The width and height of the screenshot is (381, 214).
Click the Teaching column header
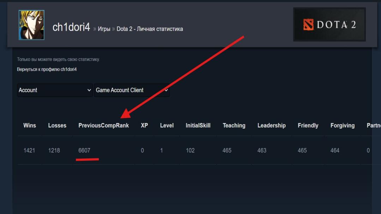[234, 126]
